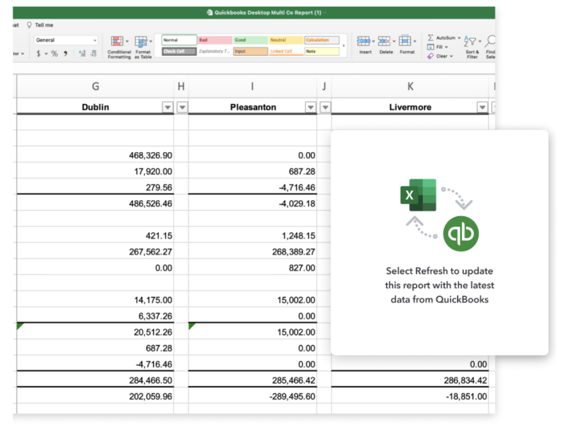Screen dimensions: 584x440
Task: Apply the Good cell style
Action: point(251,40)
